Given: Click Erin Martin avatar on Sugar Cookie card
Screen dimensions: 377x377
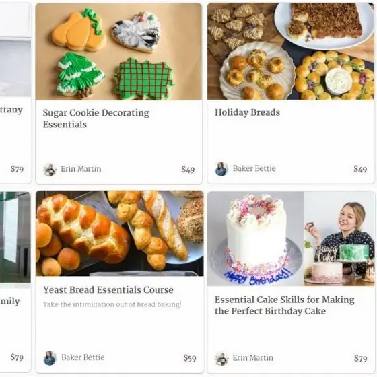Looking at the screenshot, I should (50, 170).
